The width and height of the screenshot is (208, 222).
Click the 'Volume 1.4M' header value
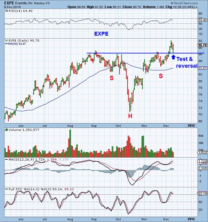click(x=153, y=7)
